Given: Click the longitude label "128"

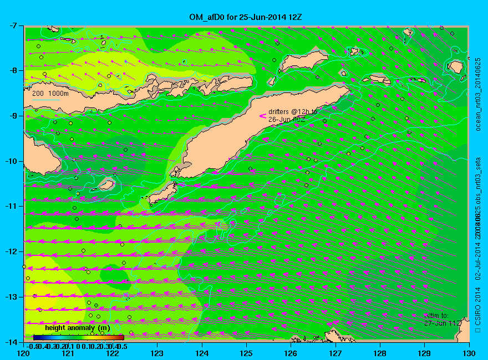Looking at the screenshot, I should tap(380, 353).
